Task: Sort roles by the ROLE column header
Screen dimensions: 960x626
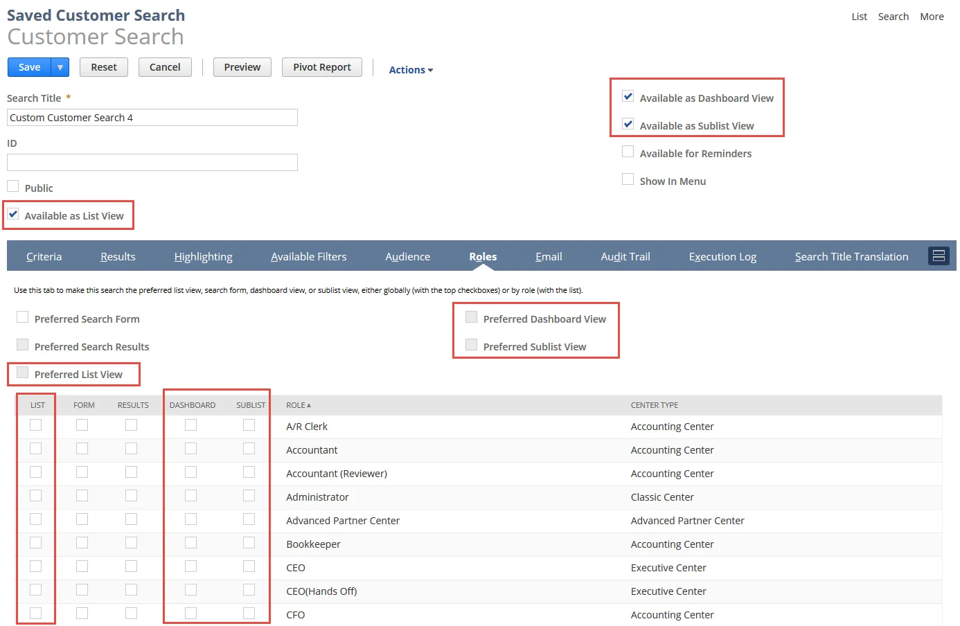Action: pyautogui.click(x=296, y=405)
